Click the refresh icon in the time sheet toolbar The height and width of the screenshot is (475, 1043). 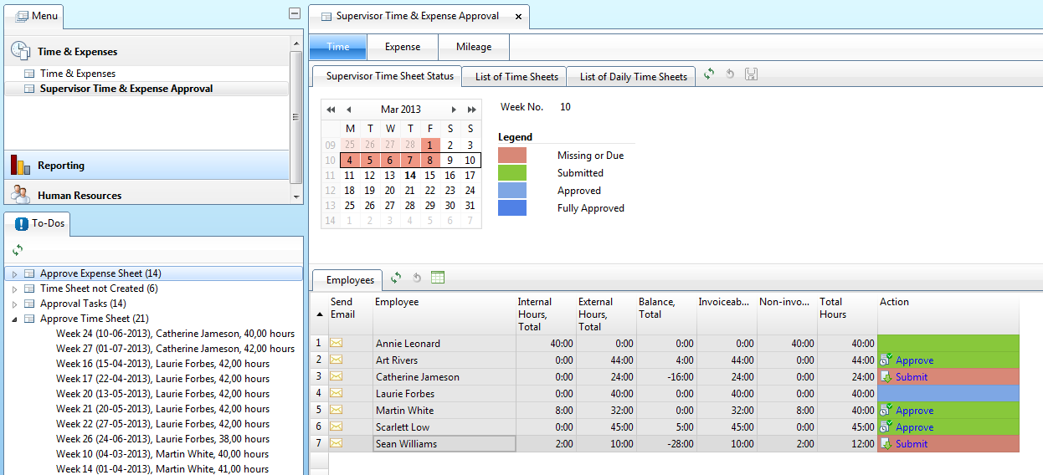pyautogui.click(x=709, y=74)
